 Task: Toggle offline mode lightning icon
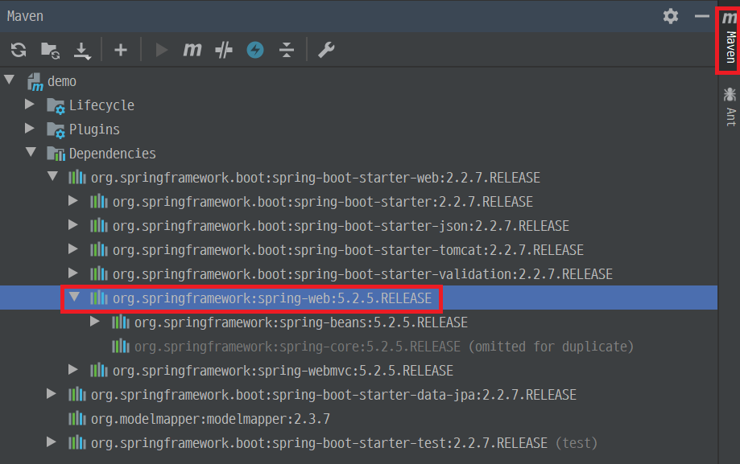tap(255, 50)
